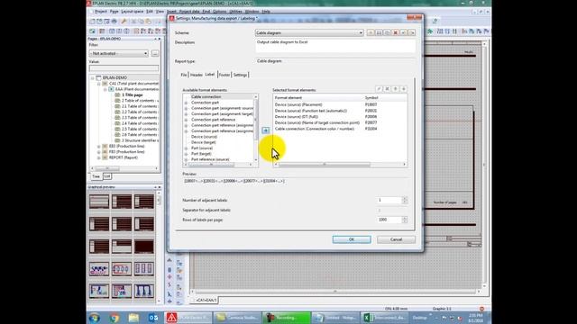
Task: Select page 1 Title page in tree
Action: [133, 94]
